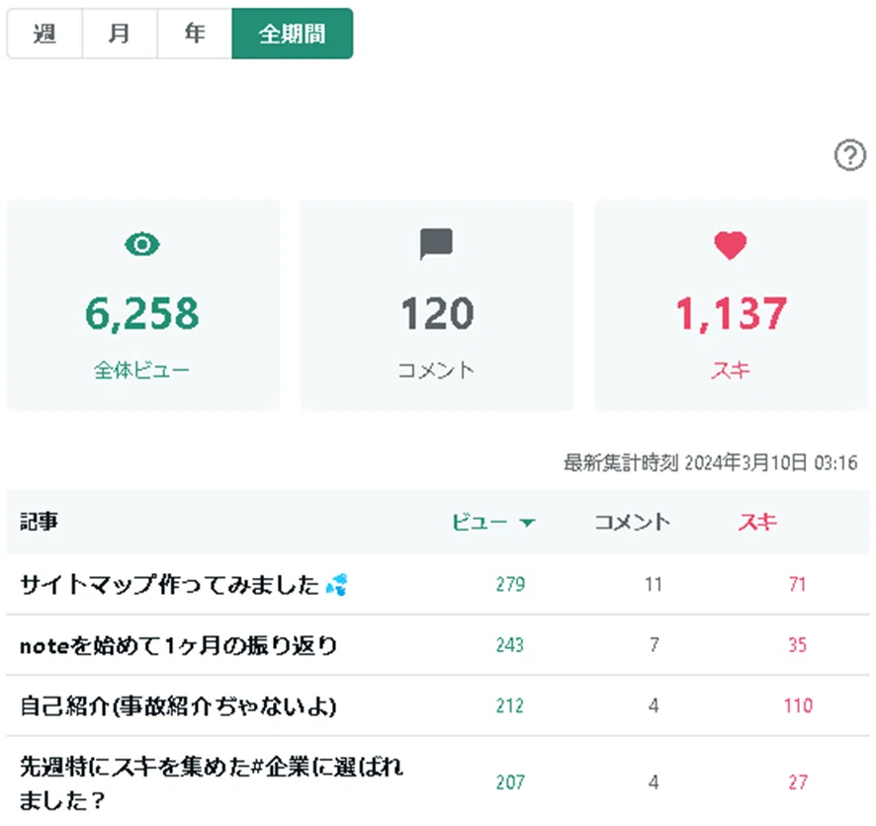876x826 pixels.
Task: Click comment count 4 in 先週特に row
Action: (654, 783)
